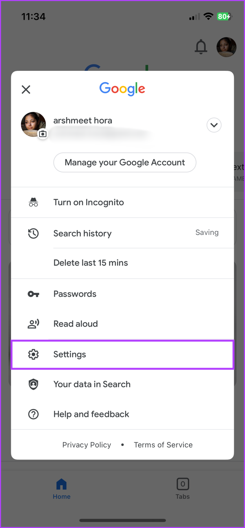Image resolution: width=245 pixels, height=528 pixels.
Task: Tap the Passwords key icon
Action: [x=33, y=294]
